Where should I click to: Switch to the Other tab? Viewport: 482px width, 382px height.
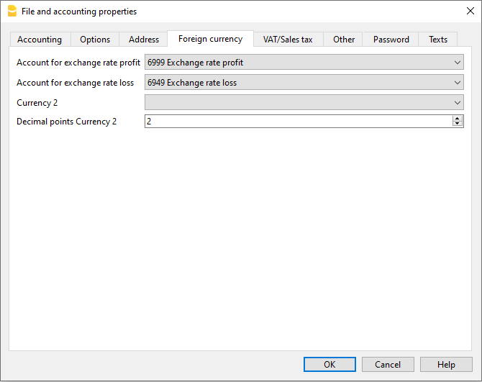pos(344,40)
